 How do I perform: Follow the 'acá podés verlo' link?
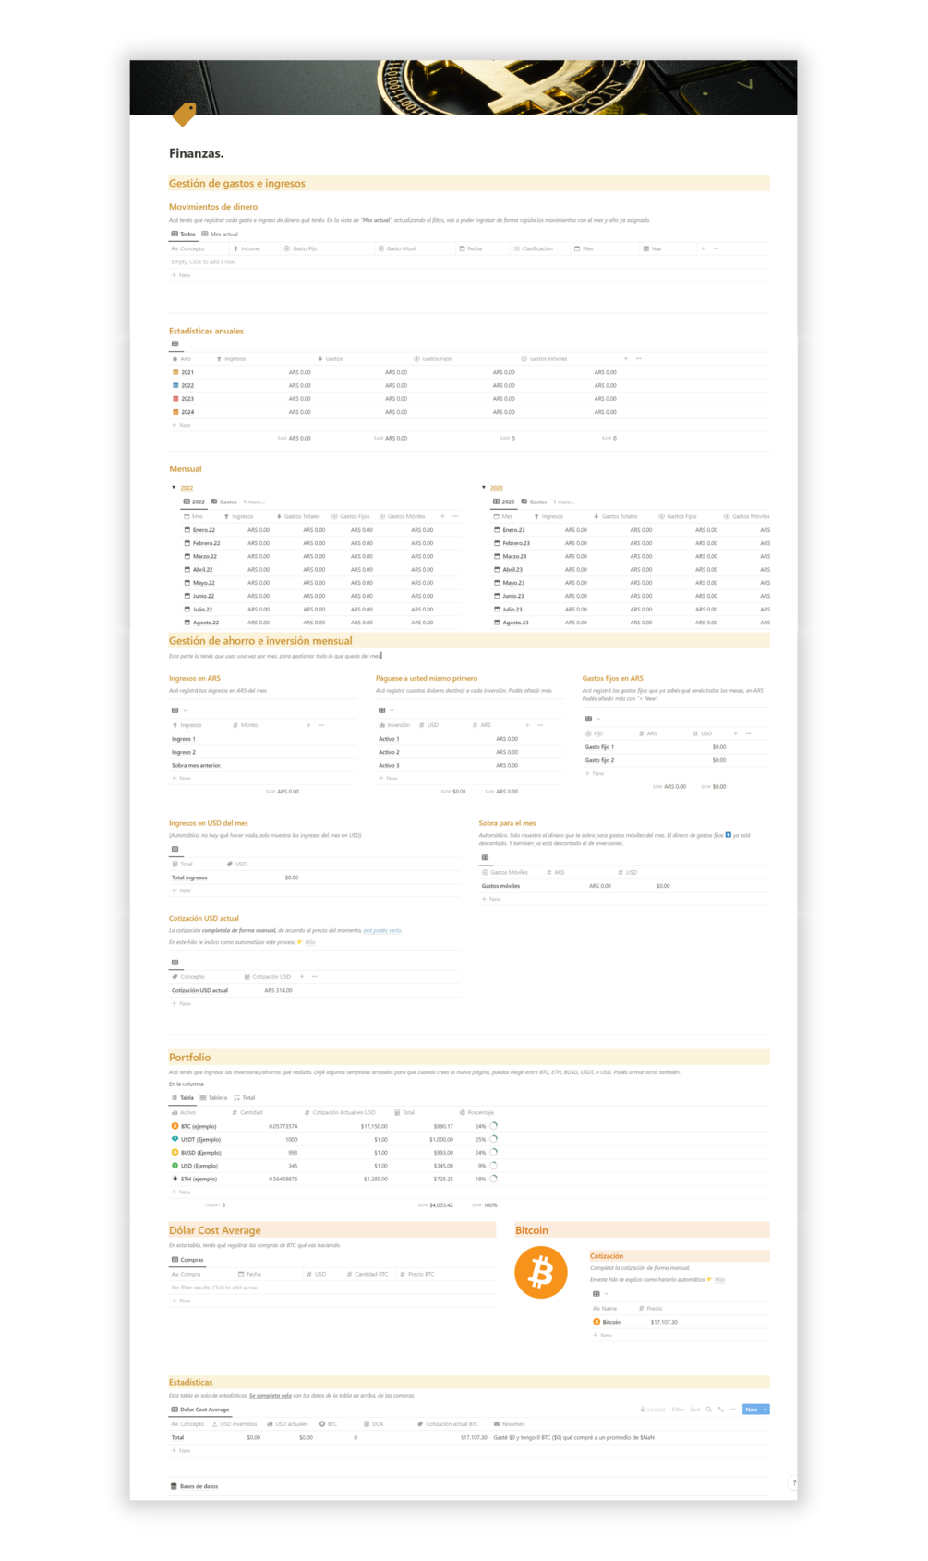(x=382, y=930)
